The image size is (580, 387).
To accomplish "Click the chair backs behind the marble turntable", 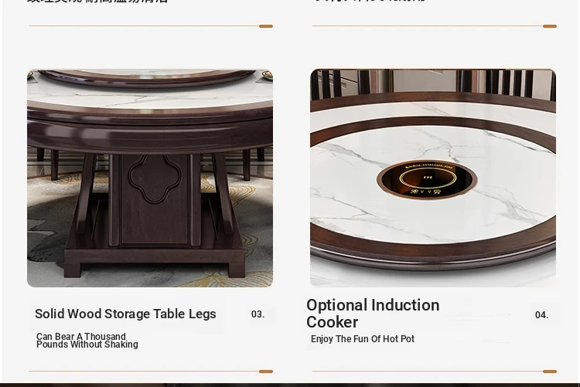I will point(433,84).
